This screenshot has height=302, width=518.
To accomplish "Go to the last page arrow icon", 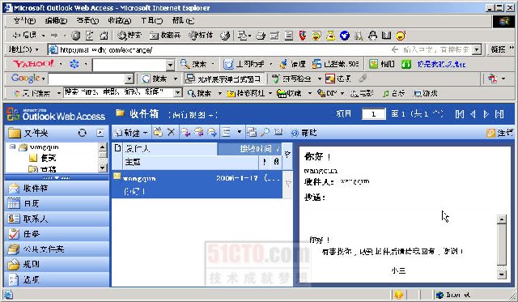I will tap(499, 114).
